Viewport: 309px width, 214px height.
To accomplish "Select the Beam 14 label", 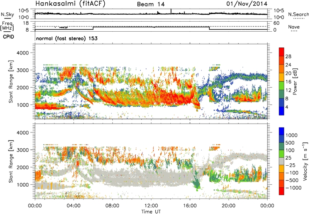I will (151, 4).
